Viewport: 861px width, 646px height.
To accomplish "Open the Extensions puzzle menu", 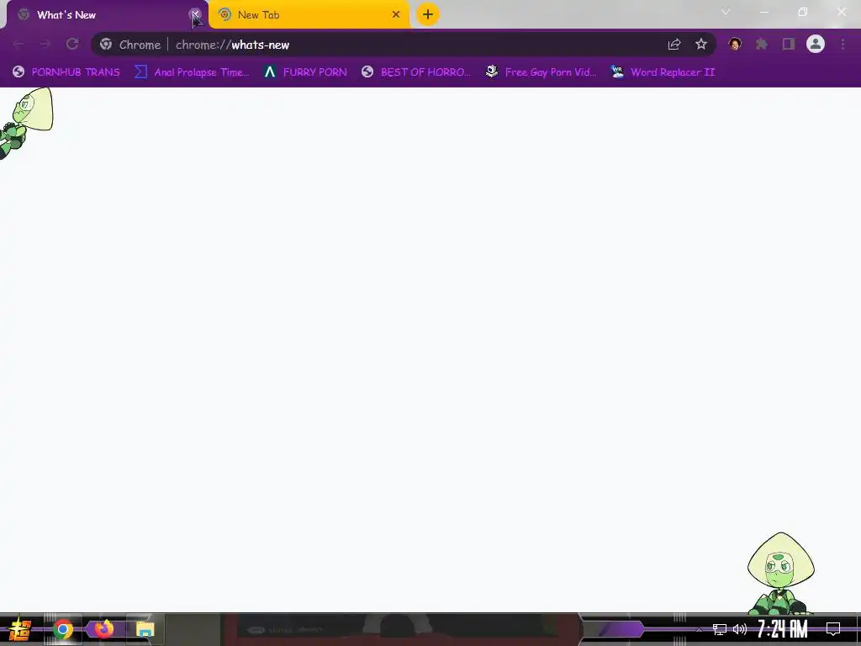I will pyautogui.click(x=762, y=44).
